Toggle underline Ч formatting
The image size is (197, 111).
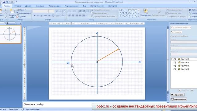click(42, 16)
